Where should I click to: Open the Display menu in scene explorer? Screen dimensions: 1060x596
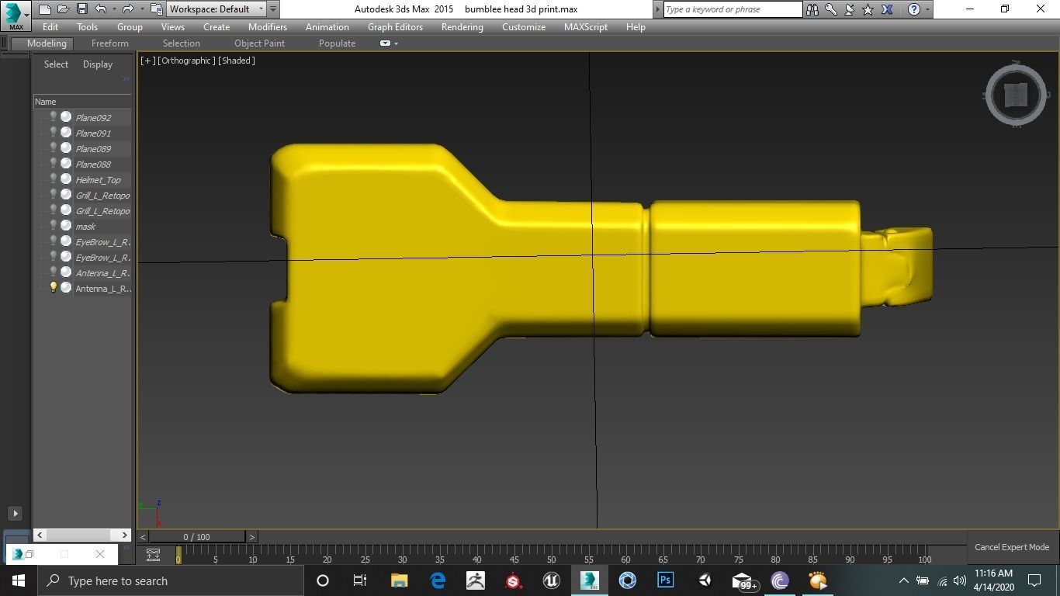[x=98, y=64]
